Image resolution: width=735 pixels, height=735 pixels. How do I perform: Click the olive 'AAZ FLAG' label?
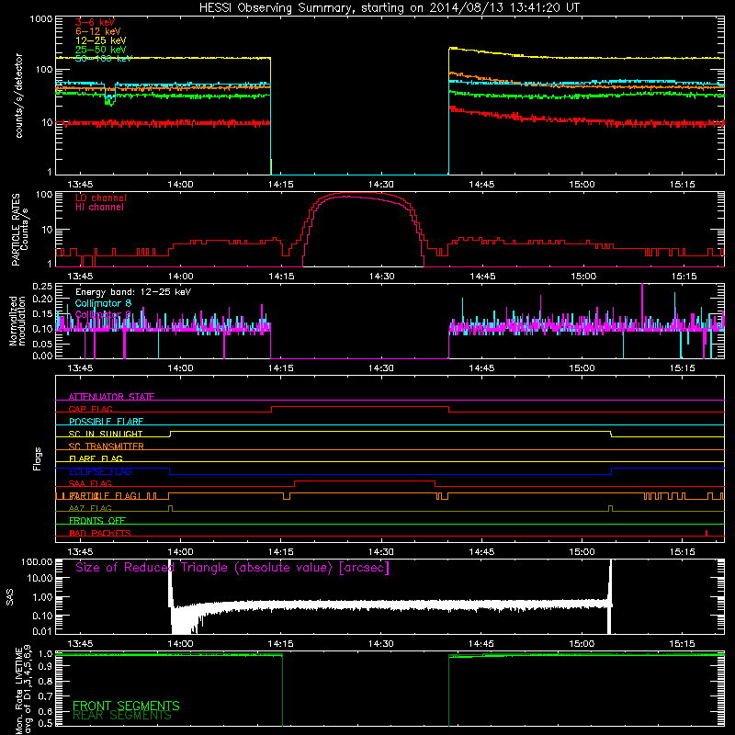pos(90,508)
